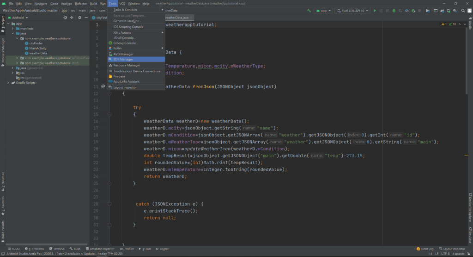Click the Collapse All icon in Project panel
The image size is (473, 257).
click(72, 18)
